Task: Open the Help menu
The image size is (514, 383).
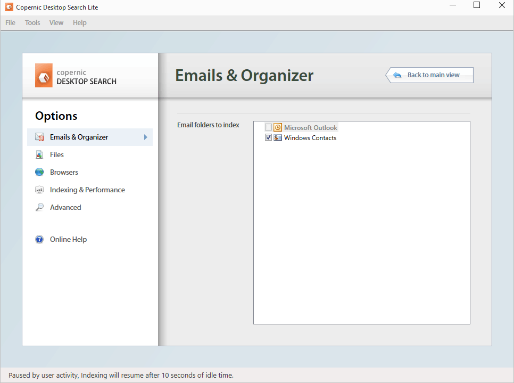Action: (x=80, y=23)
